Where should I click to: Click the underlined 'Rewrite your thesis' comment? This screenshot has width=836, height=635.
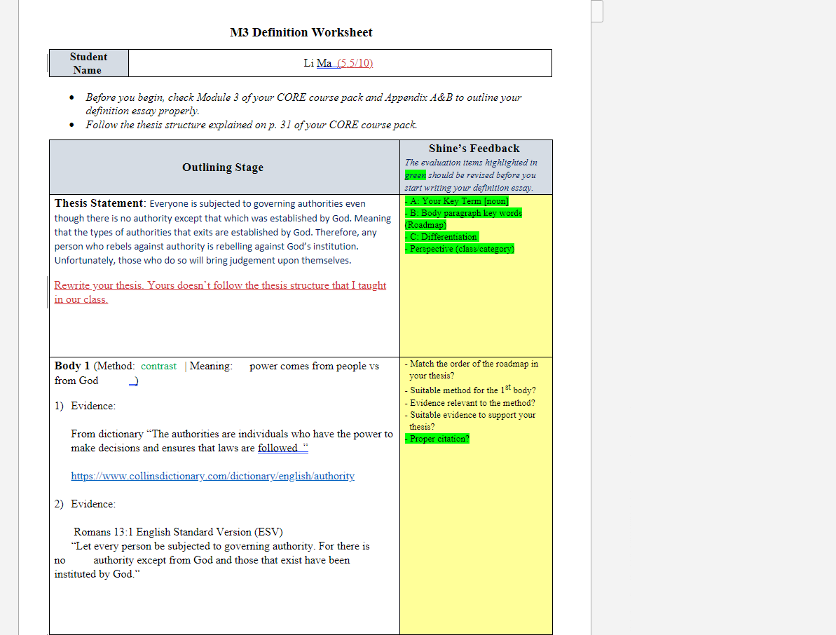[220, 292]
